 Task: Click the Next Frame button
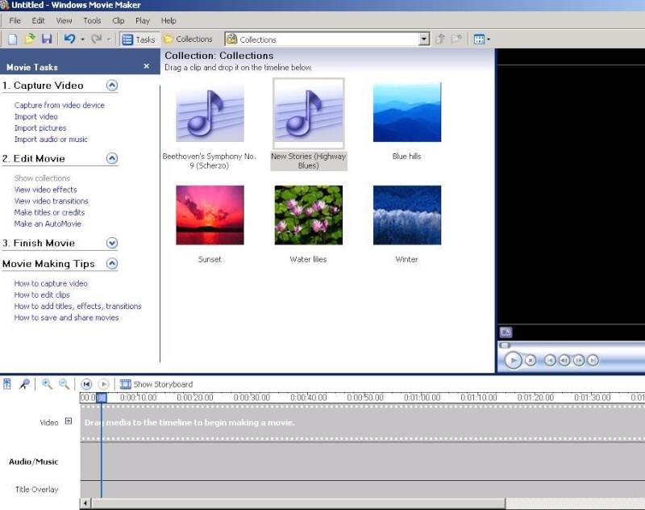[x=578, y=361]
